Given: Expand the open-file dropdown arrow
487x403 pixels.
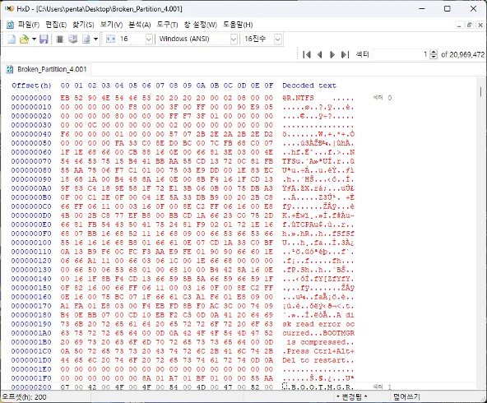Looking at the screenshot, I should [x=34, y=39].
